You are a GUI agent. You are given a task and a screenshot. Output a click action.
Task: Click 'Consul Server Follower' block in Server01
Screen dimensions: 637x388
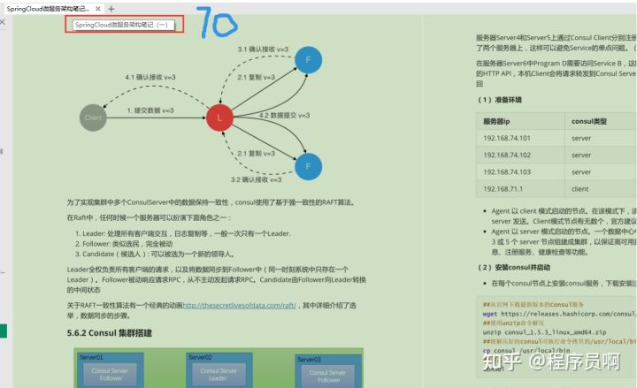coord(110,374)
